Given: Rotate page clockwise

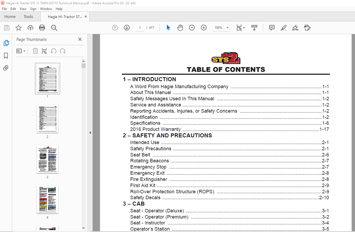Looking at the screenshot, I should [x=63, y=51].
